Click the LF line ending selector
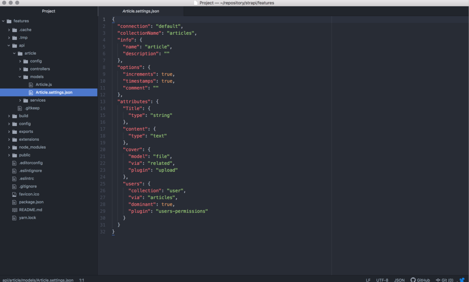The image size is (469, 282). (368, 280)
